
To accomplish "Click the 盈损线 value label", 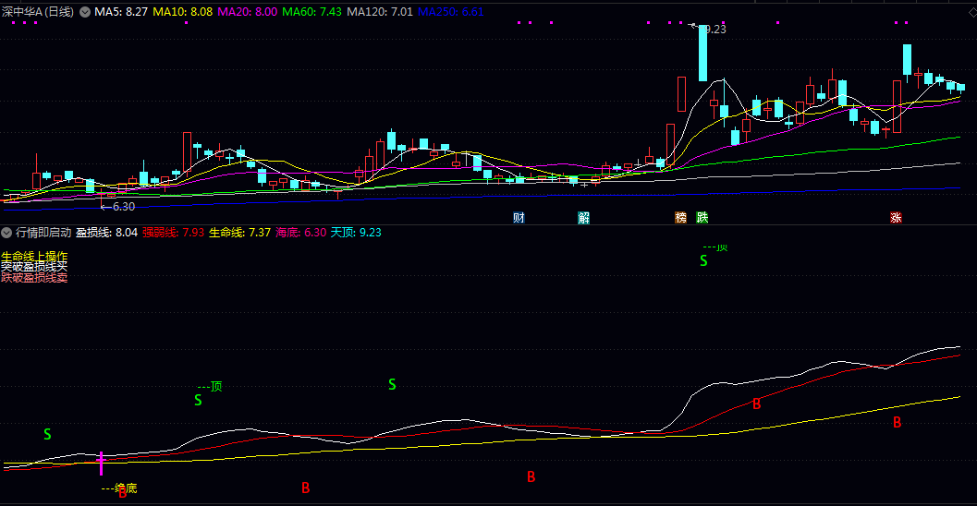I will click(106, 233).
